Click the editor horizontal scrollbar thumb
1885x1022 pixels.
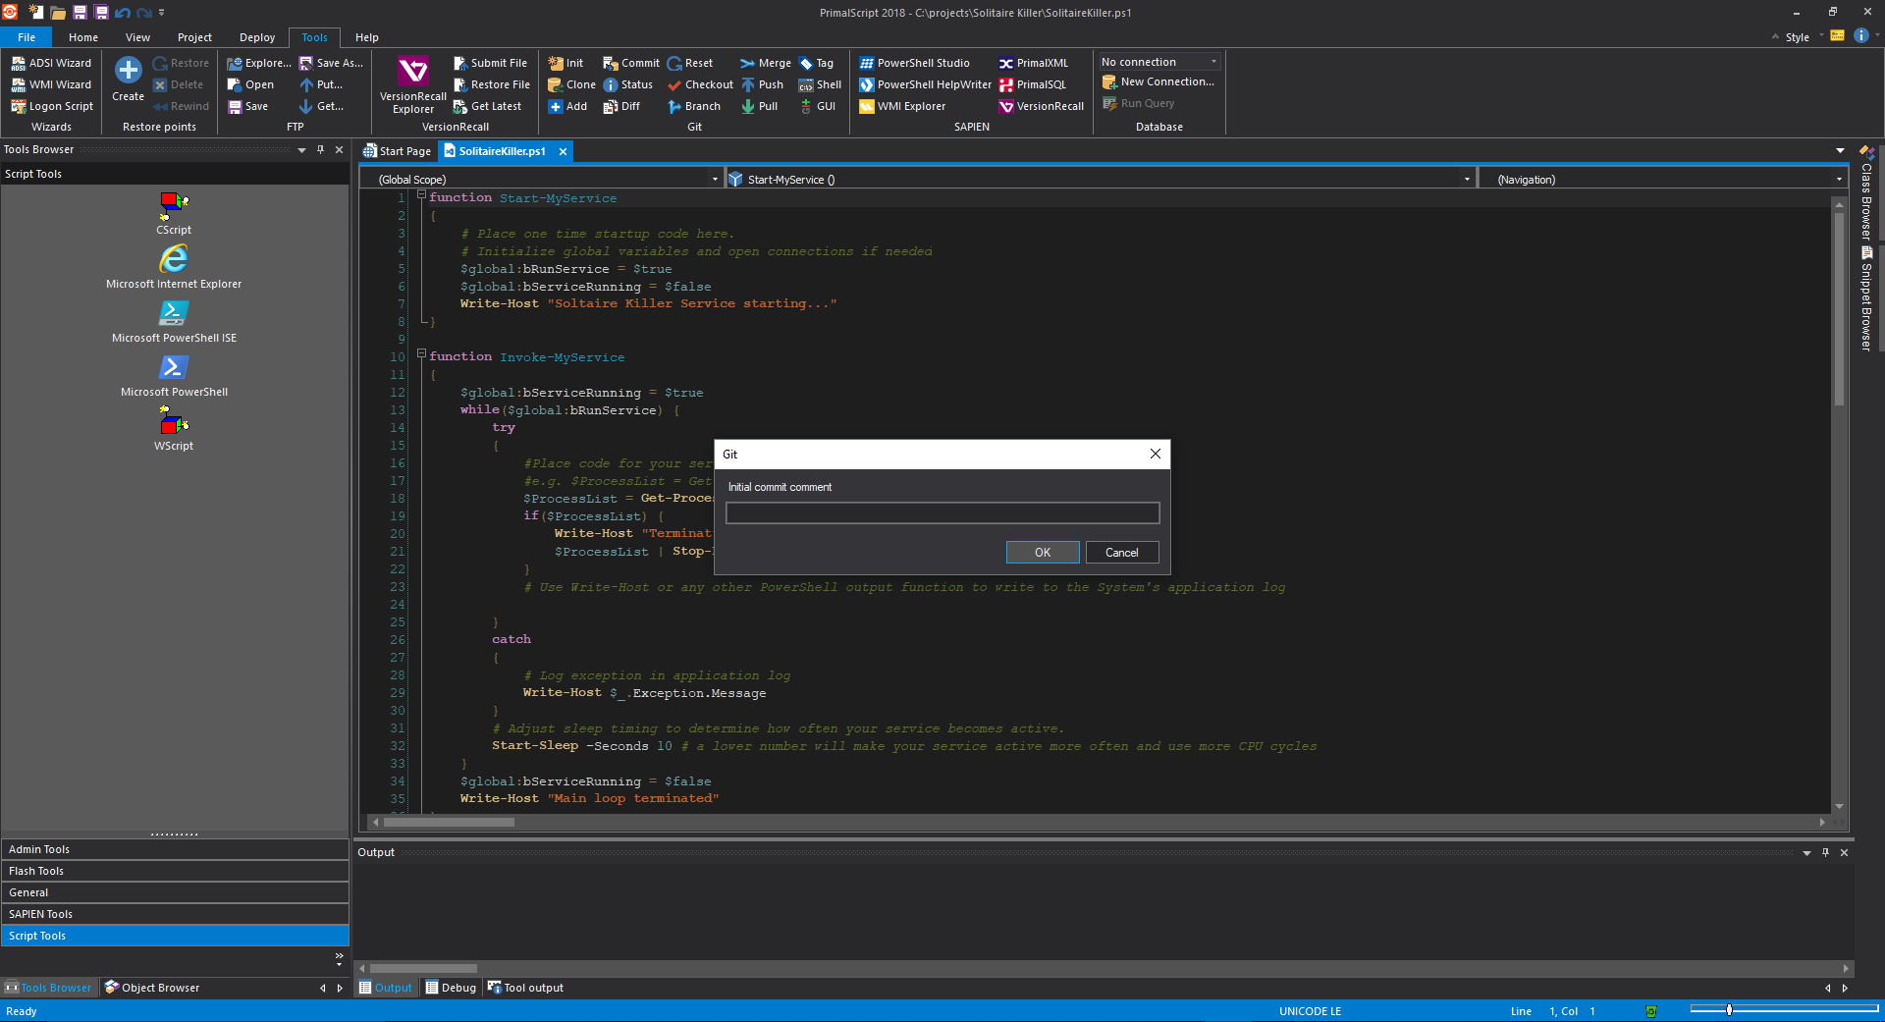click(x=449, y=822)
